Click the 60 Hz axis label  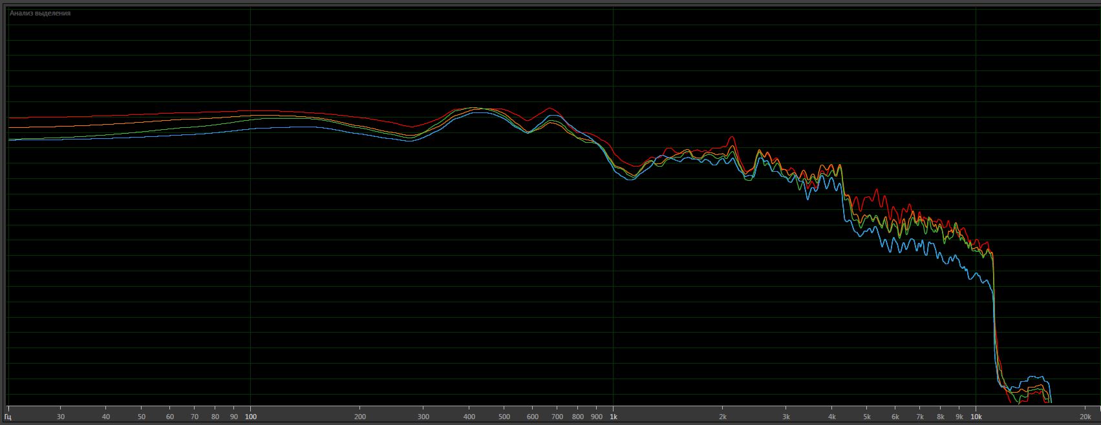pos(170,417)
